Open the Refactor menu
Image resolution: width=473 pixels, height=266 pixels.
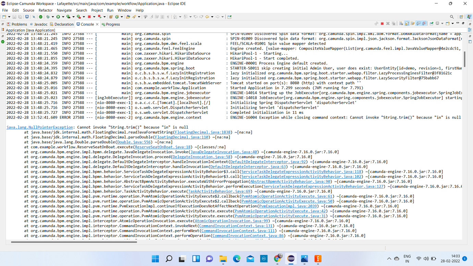(46, 10)
